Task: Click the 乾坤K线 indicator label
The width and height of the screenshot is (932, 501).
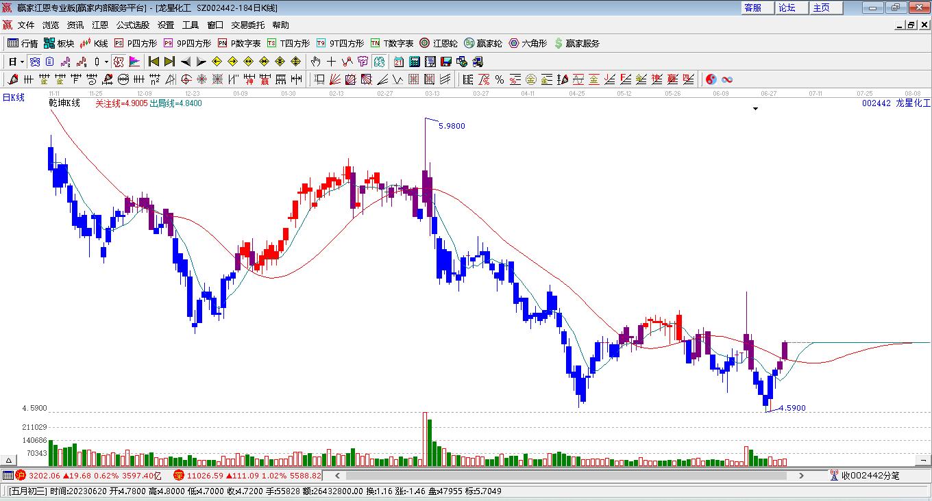Action: pos(64,103)
